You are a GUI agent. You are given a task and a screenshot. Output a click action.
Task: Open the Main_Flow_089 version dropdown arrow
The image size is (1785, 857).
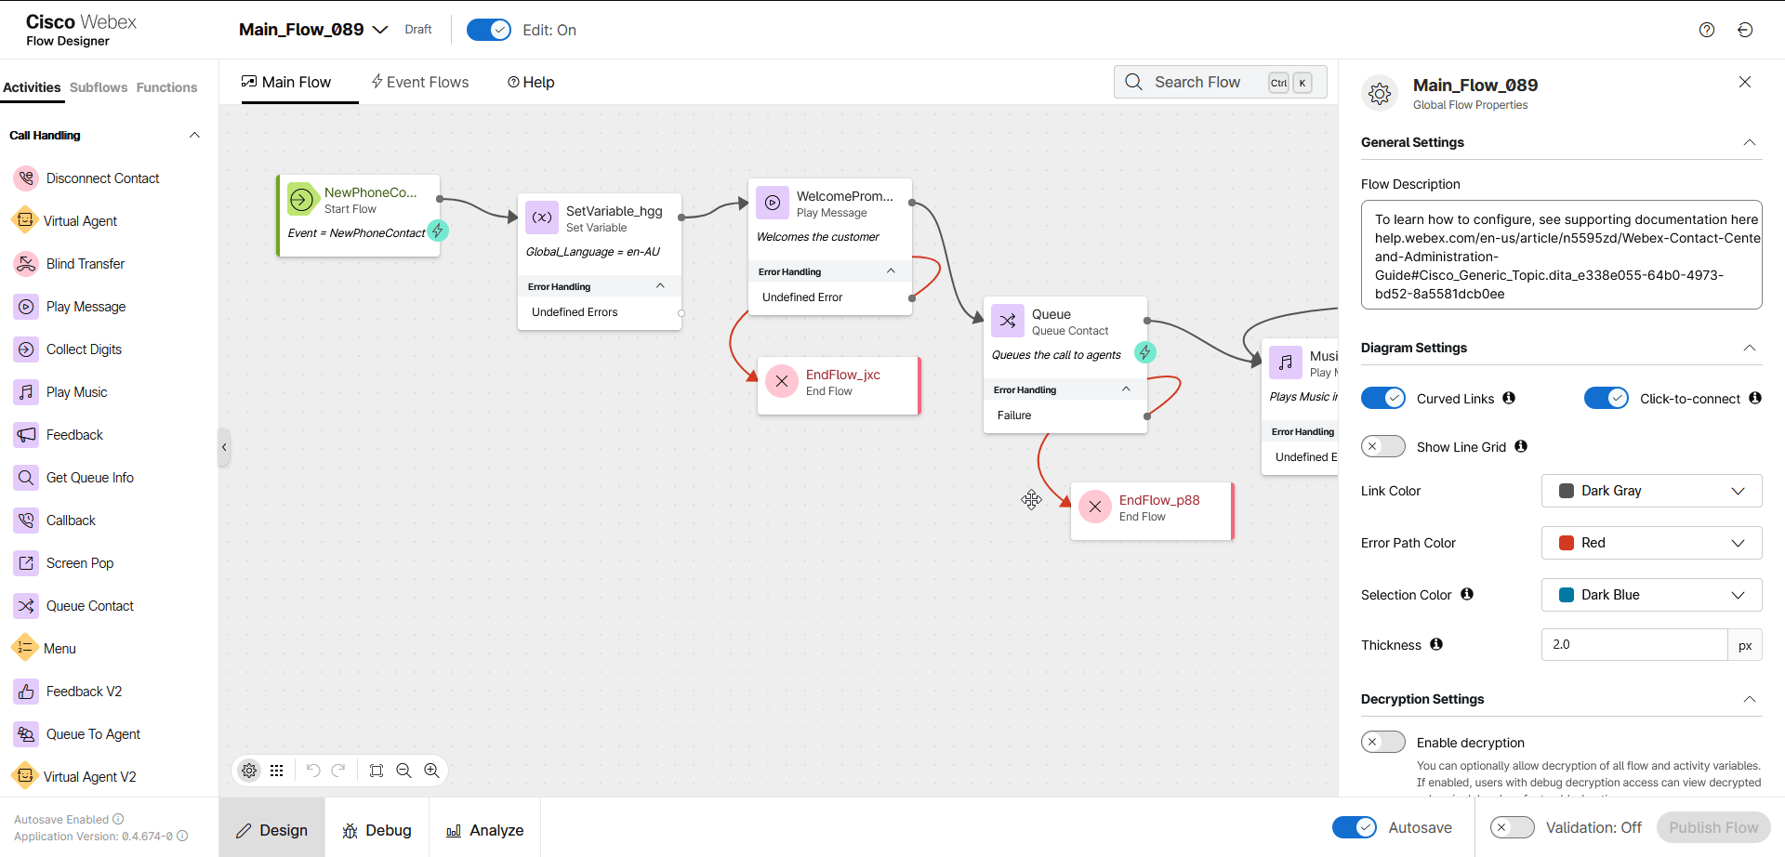[380, 30]
